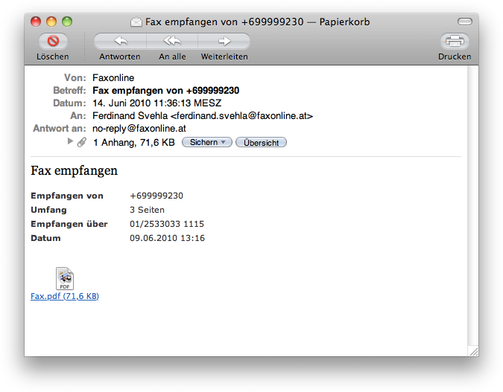The image size is (503, 392).
Task: Open the Fax.pdf attachment icon
Action: [x=65, y=279]
